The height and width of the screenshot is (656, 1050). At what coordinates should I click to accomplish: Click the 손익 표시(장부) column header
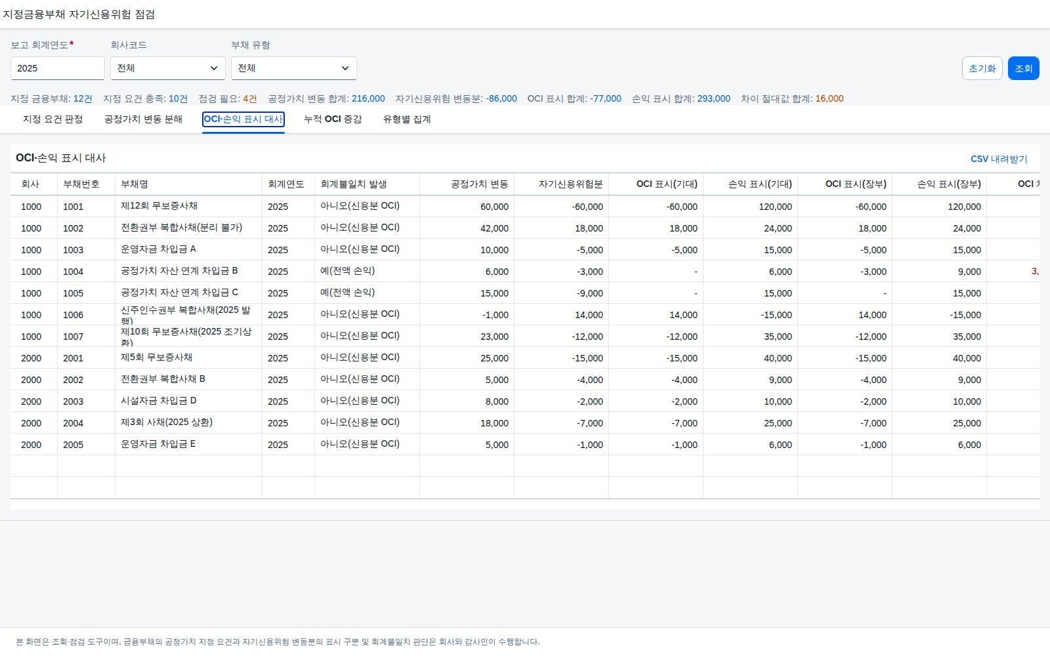point(940,184)
